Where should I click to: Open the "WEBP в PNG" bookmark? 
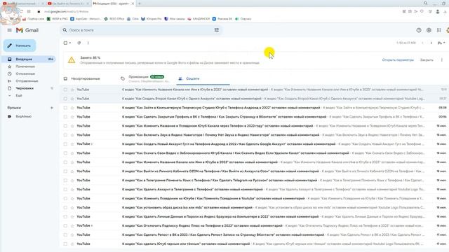point(58,19)
